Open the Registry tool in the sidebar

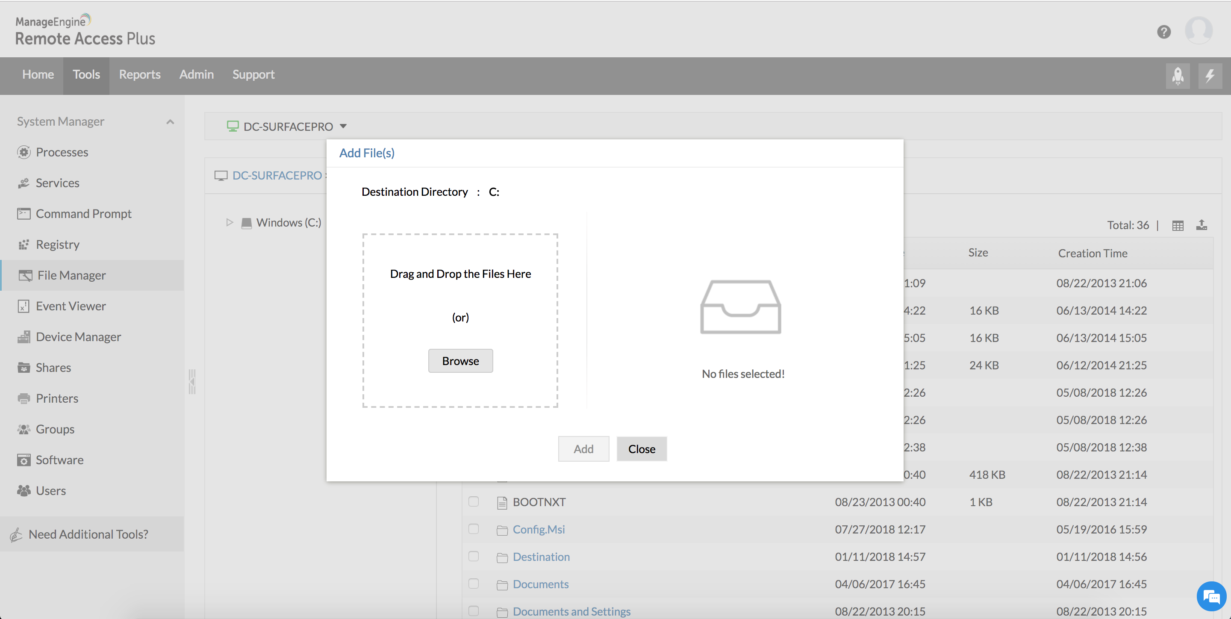click(x=57, y=244)
